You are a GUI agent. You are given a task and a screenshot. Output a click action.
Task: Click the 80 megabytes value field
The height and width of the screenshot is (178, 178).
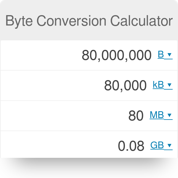pyautogui.click(x=136, y=116)
